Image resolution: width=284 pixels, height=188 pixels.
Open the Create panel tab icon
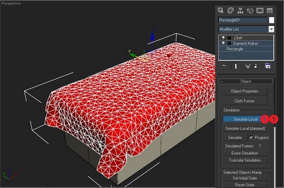coord(221,11)
